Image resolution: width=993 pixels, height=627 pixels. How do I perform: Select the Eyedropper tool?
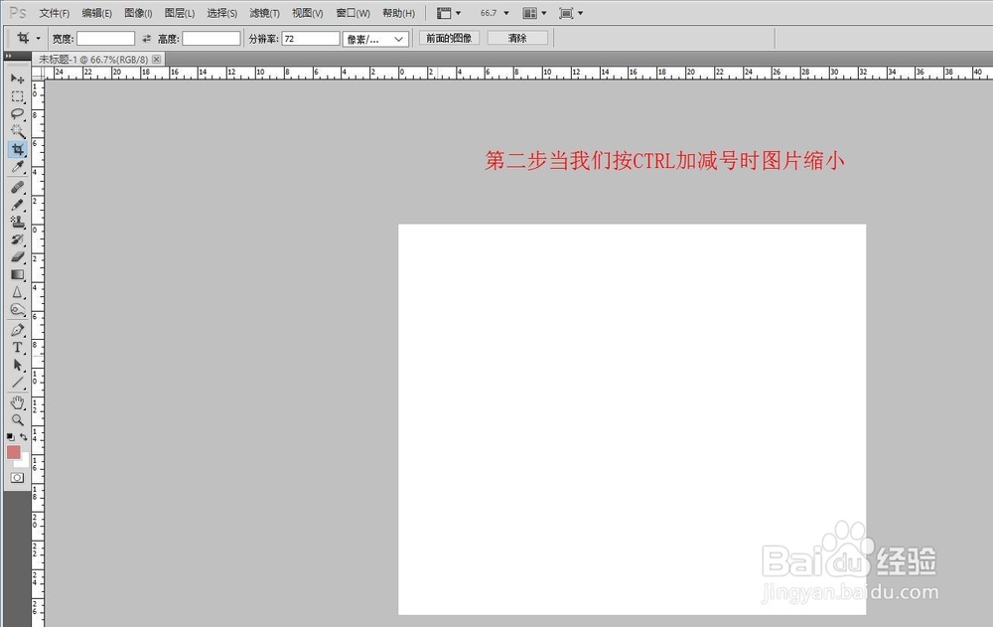(17, 167)
